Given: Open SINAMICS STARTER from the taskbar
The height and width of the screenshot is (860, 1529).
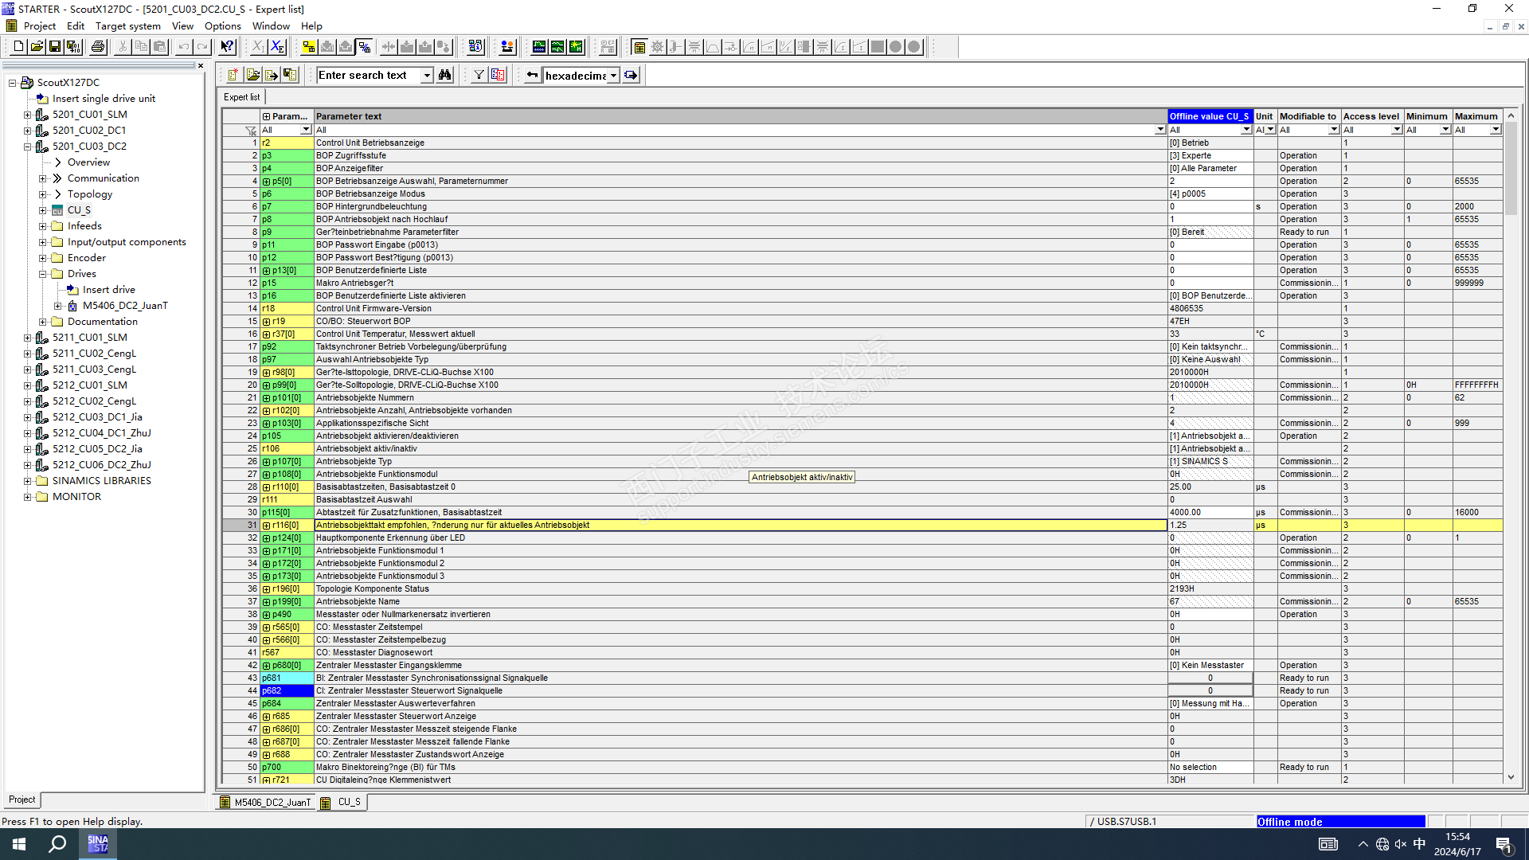Looking at the screenshot, I should [x=98, y=844].
